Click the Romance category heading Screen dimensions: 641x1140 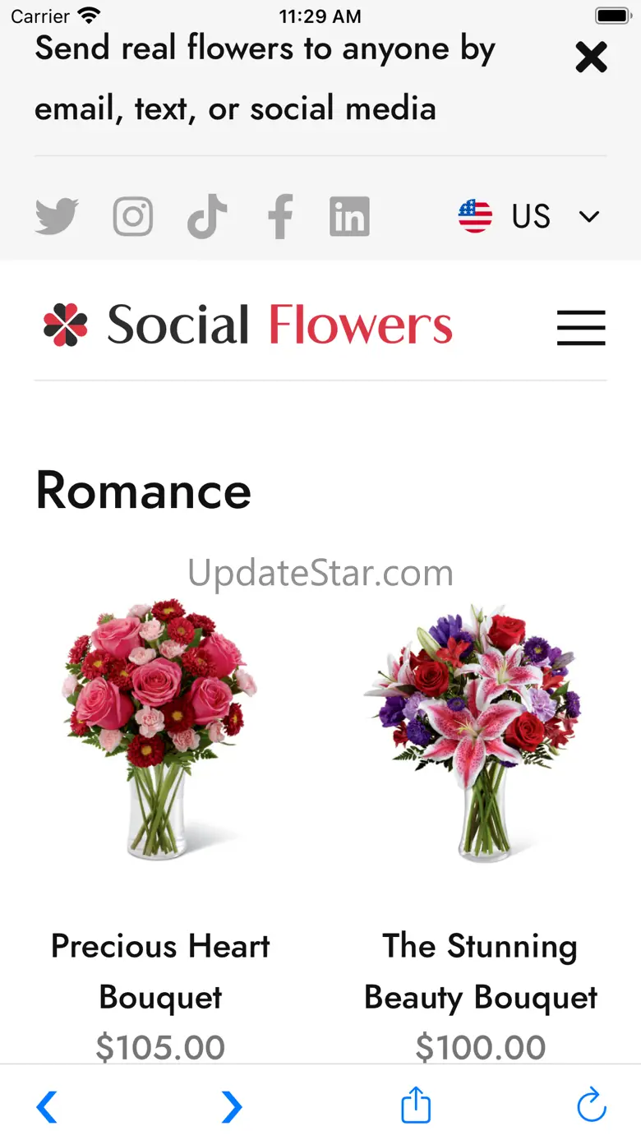(143, 491)
